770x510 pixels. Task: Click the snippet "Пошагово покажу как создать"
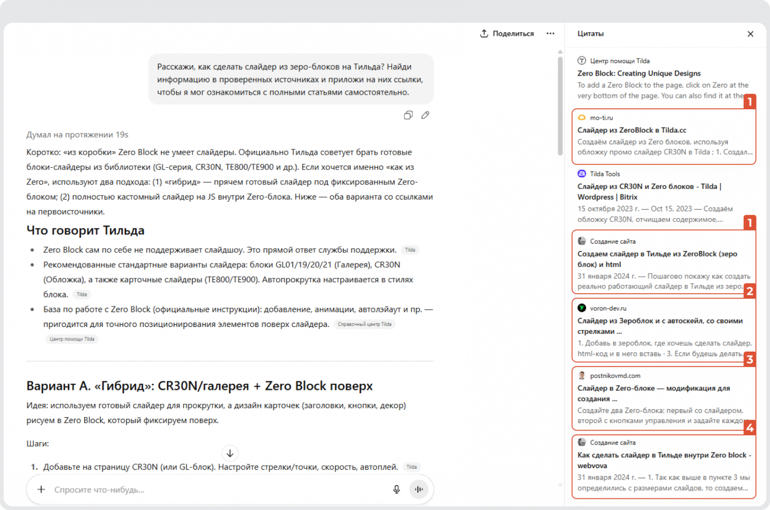pyautogui.click(x=664, y=281)
